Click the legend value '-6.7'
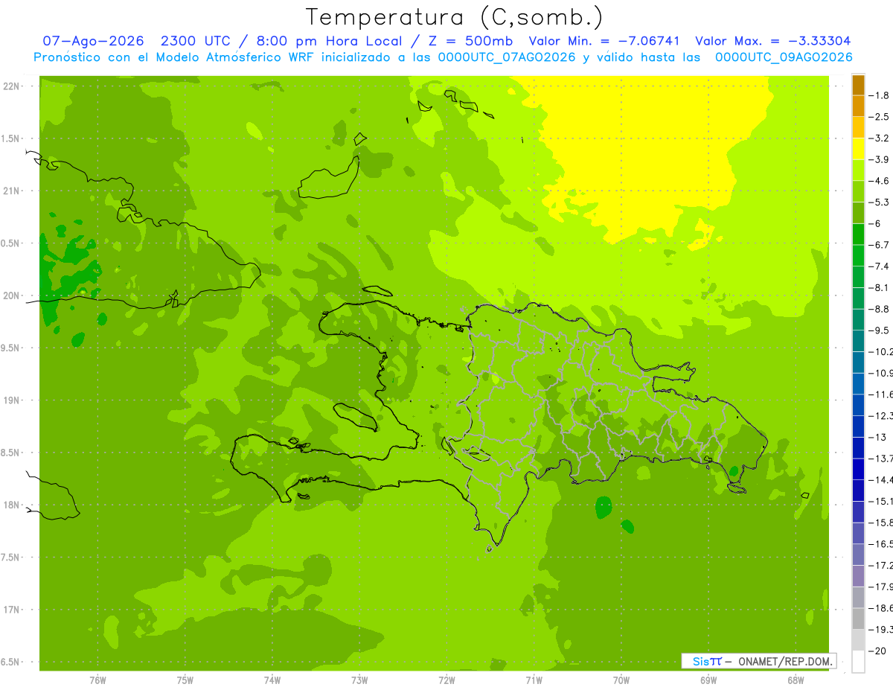The height and width of the screenshot is (690, 893). (880, 245)
